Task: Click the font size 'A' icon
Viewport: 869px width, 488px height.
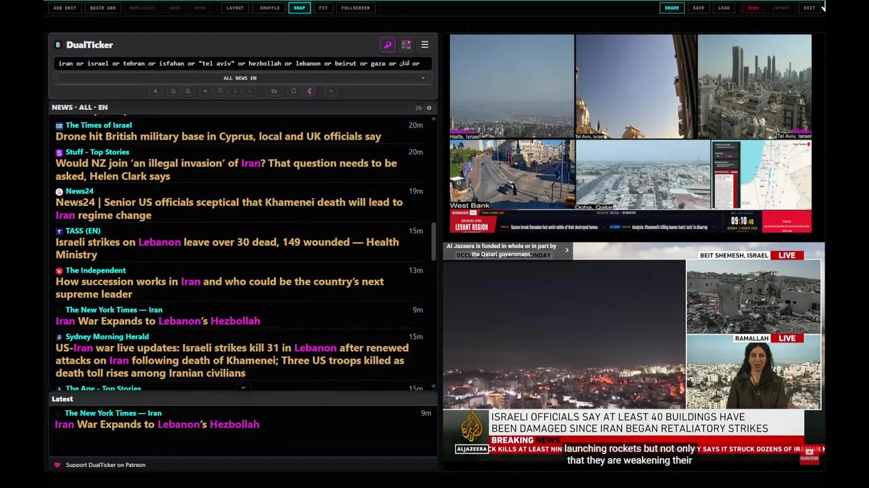Action: pyautogui.click(x=155, y=91)
